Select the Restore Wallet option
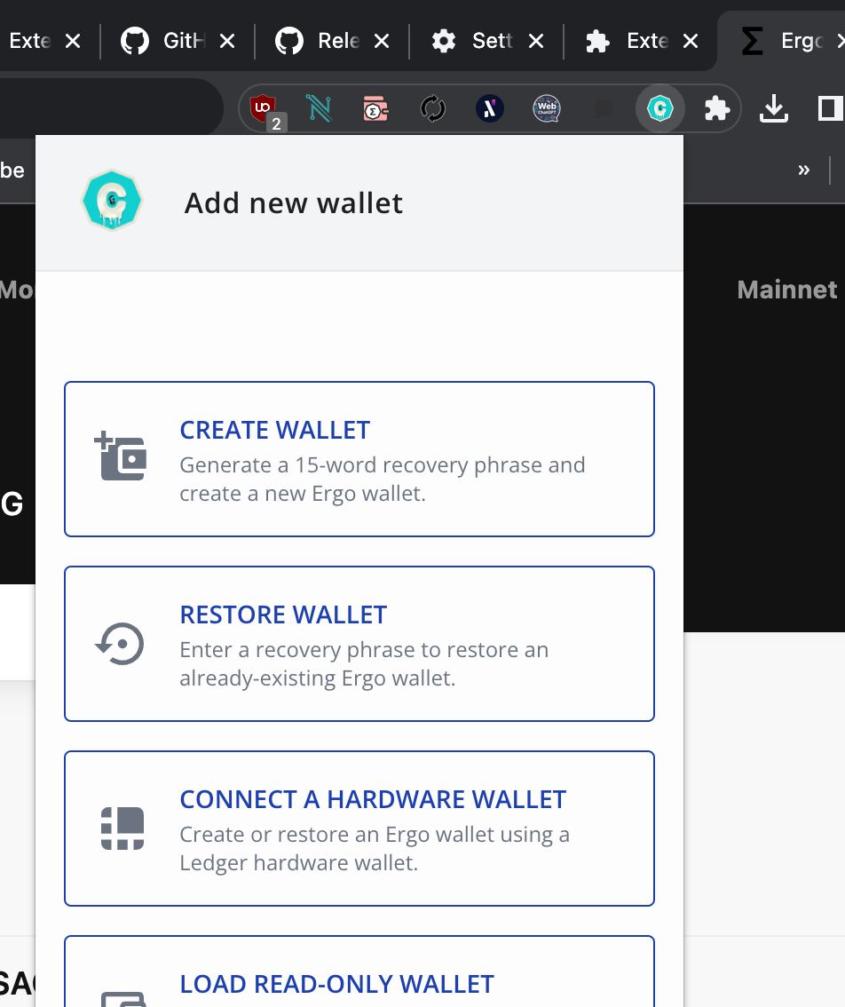This screenshot has height=1007, width=845. pyautogui.click(x=359, y=643)
